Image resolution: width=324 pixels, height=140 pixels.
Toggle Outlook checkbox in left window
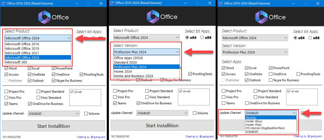(30, 81)
